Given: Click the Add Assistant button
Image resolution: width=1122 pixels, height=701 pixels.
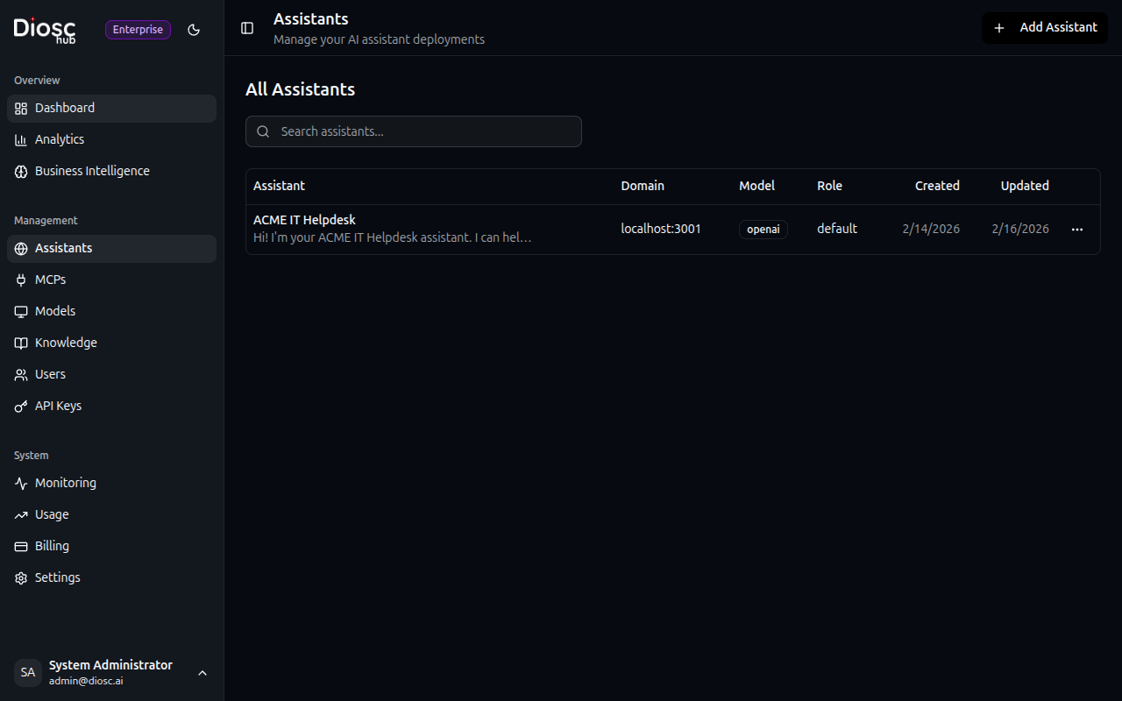Looking at the screenshot, I should click(x=1044, y=27).
